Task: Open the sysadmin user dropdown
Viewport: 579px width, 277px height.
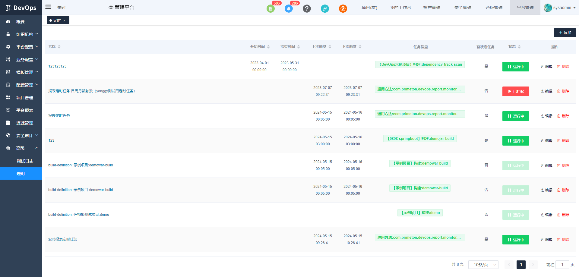Action: pos(560,8)
